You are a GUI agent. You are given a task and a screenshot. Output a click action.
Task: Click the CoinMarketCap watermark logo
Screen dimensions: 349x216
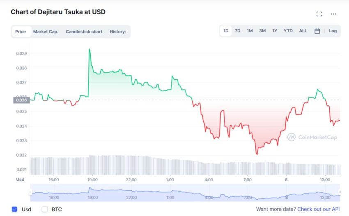pos(312,137)
